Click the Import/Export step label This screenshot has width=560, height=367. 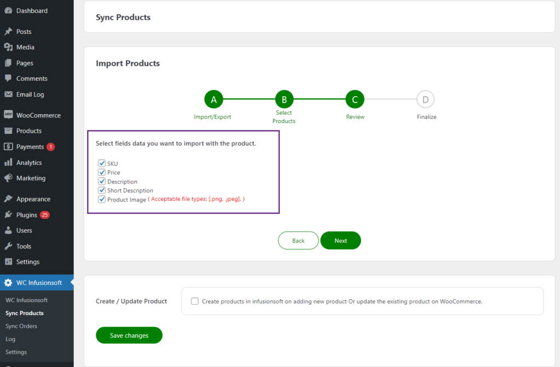[213, 117]
